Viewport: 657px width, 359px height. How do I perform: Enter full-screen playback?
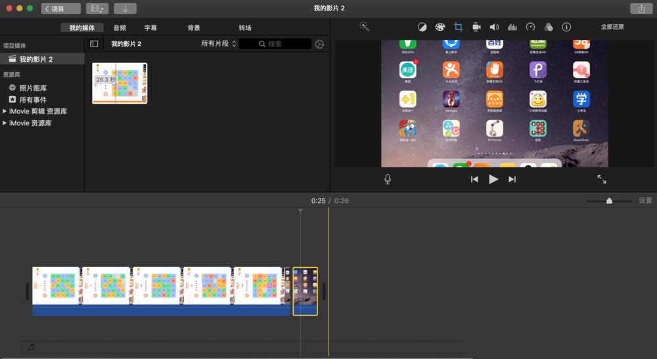[x=602, y=179]
